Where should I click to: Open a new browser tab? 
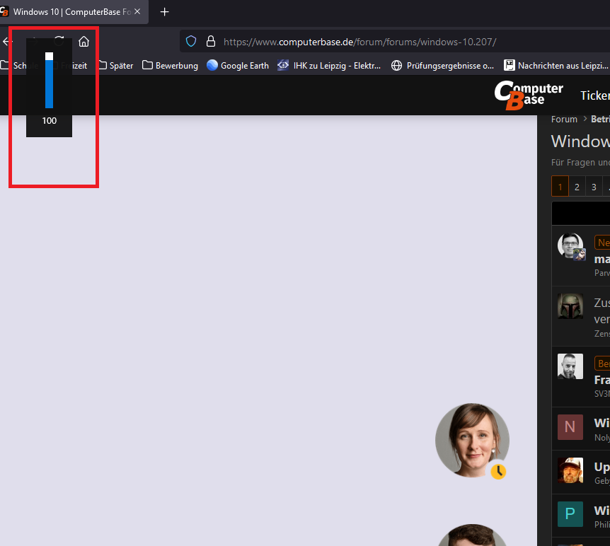click(x=165, y=12)
